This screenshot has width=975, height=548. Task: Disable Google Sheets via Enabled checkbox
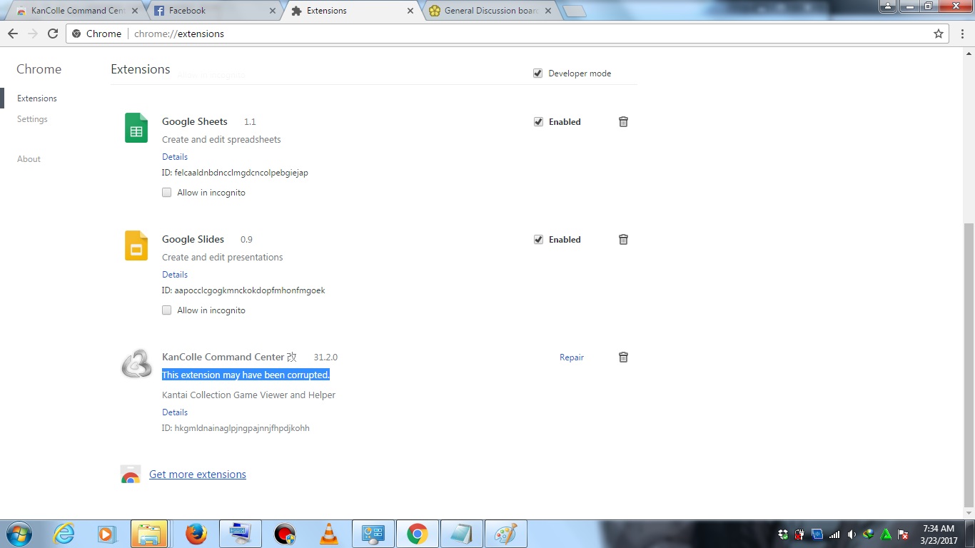(x=538, y=122)
